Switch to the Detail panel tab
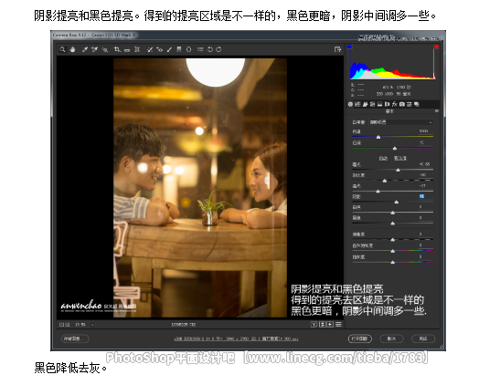 (365, 104)
